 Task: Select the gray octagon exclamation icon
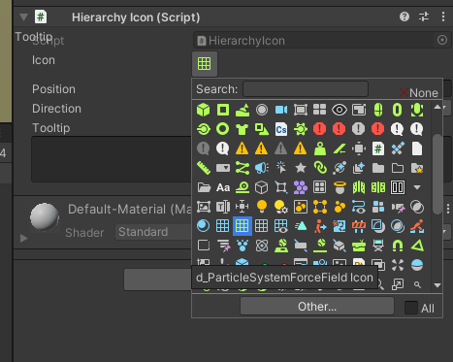(x=359, y=129)
